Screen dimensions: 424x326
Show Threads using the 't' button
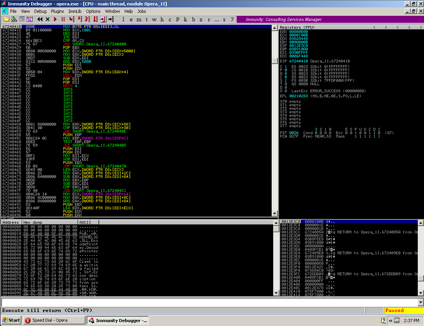[x=147, y=19]
